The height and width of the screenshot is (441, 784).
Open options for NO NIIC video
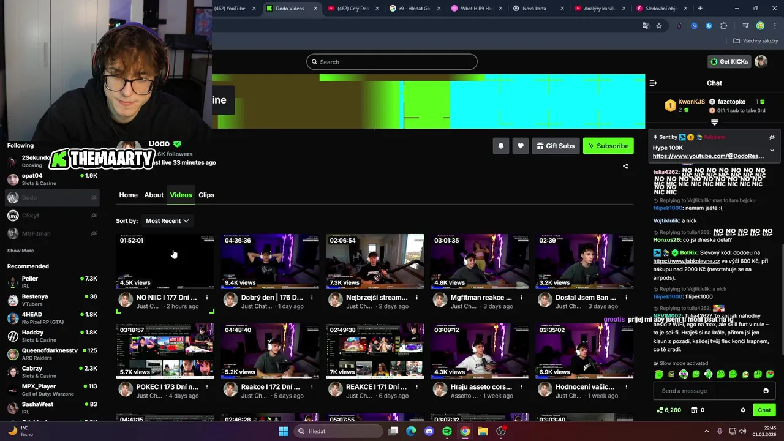[x=207, y=298]
